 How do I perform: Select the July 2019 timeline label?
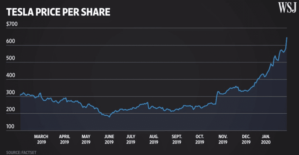click(131, 139)
